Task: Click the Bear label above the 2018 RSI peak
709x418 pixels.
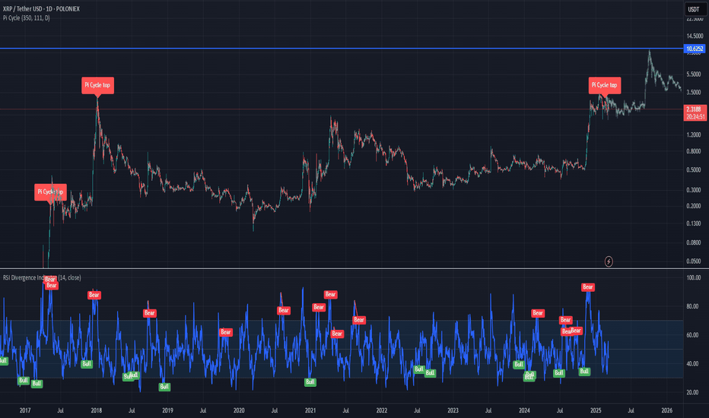Action: pos(94,295)
